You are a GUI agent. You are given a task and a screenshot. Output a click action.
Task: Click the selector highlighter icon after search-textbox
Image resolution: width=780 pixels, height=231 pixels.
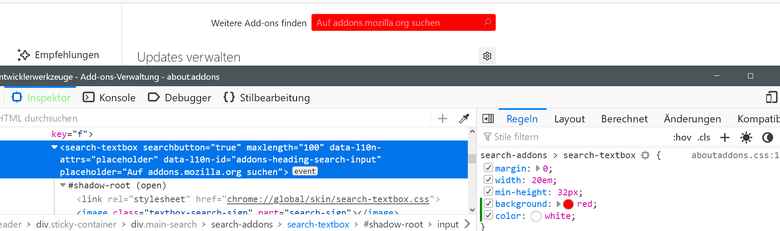tap(646, 155)
